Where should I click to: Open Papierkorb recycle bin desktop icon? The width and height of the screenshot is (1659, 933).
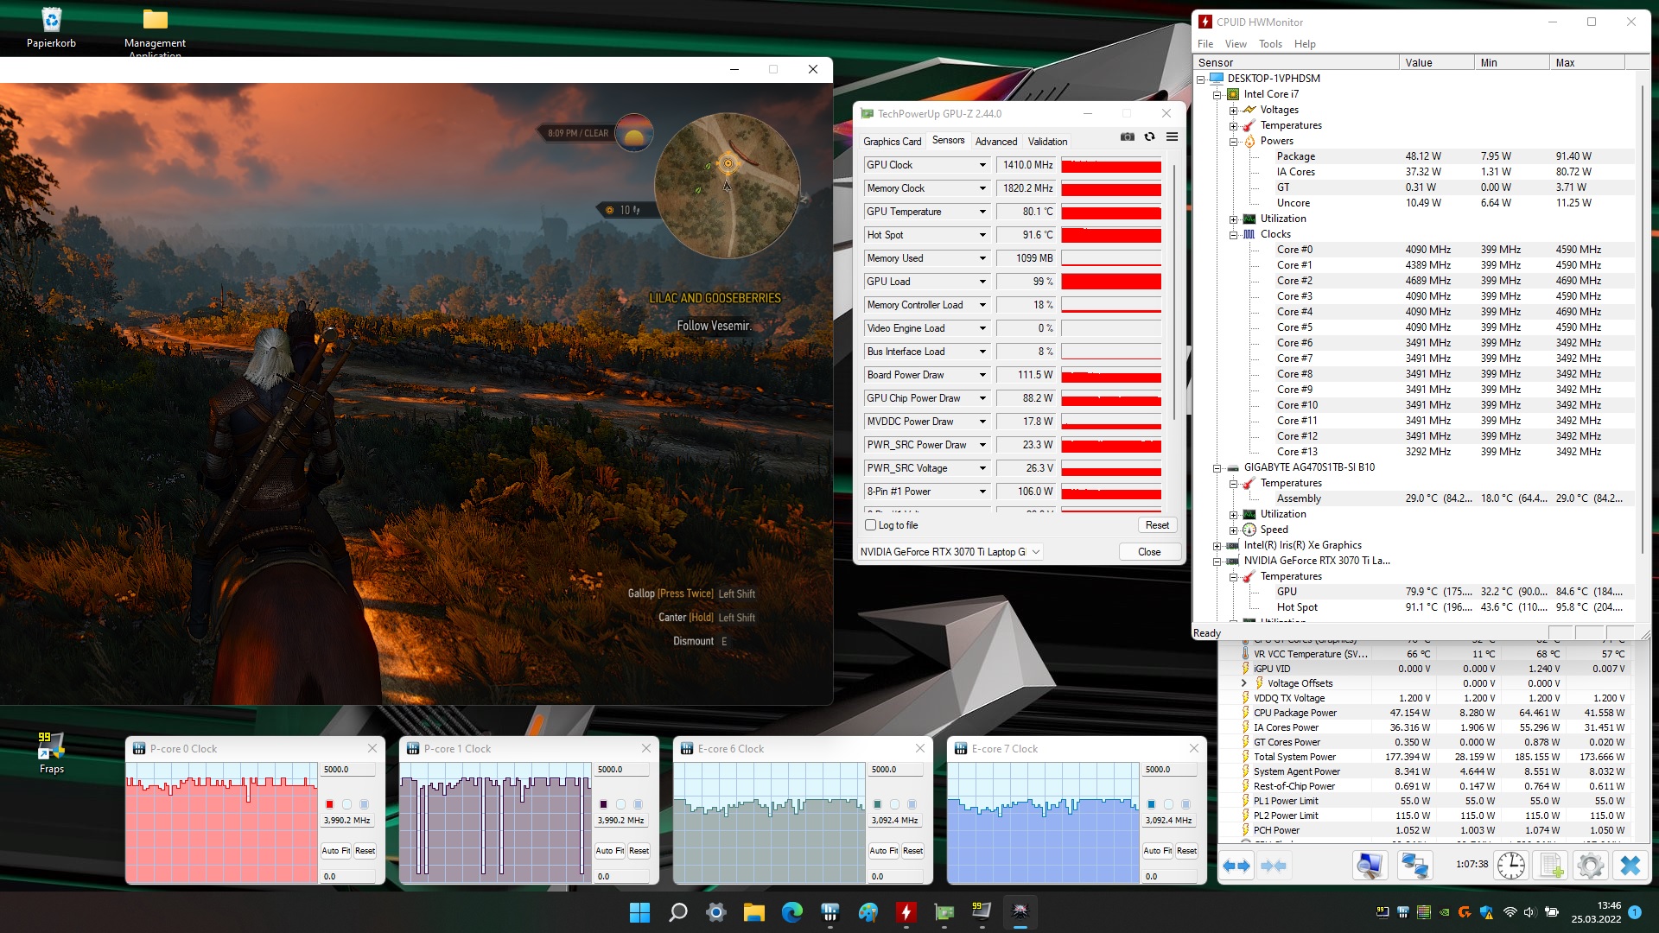click(51, 27)
